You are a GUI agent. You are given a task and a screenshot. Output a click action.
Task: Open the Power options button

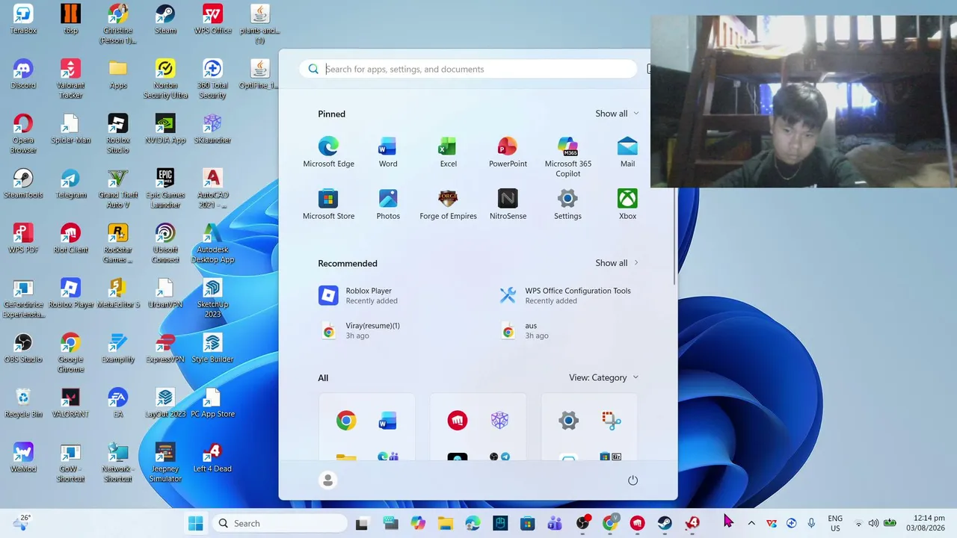pos(633,480)
